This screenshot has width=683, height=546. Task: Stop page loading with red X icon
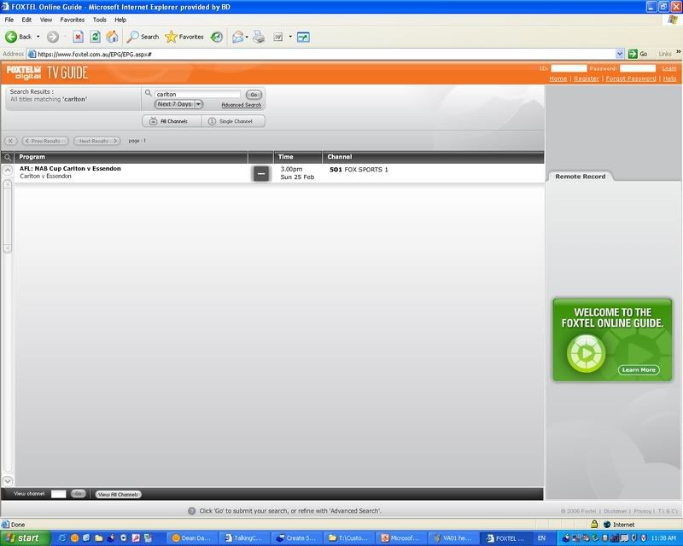click(x=78, y=37)
